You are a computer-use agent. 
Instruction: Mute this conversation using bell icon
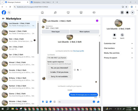click(x=115, y=35)
